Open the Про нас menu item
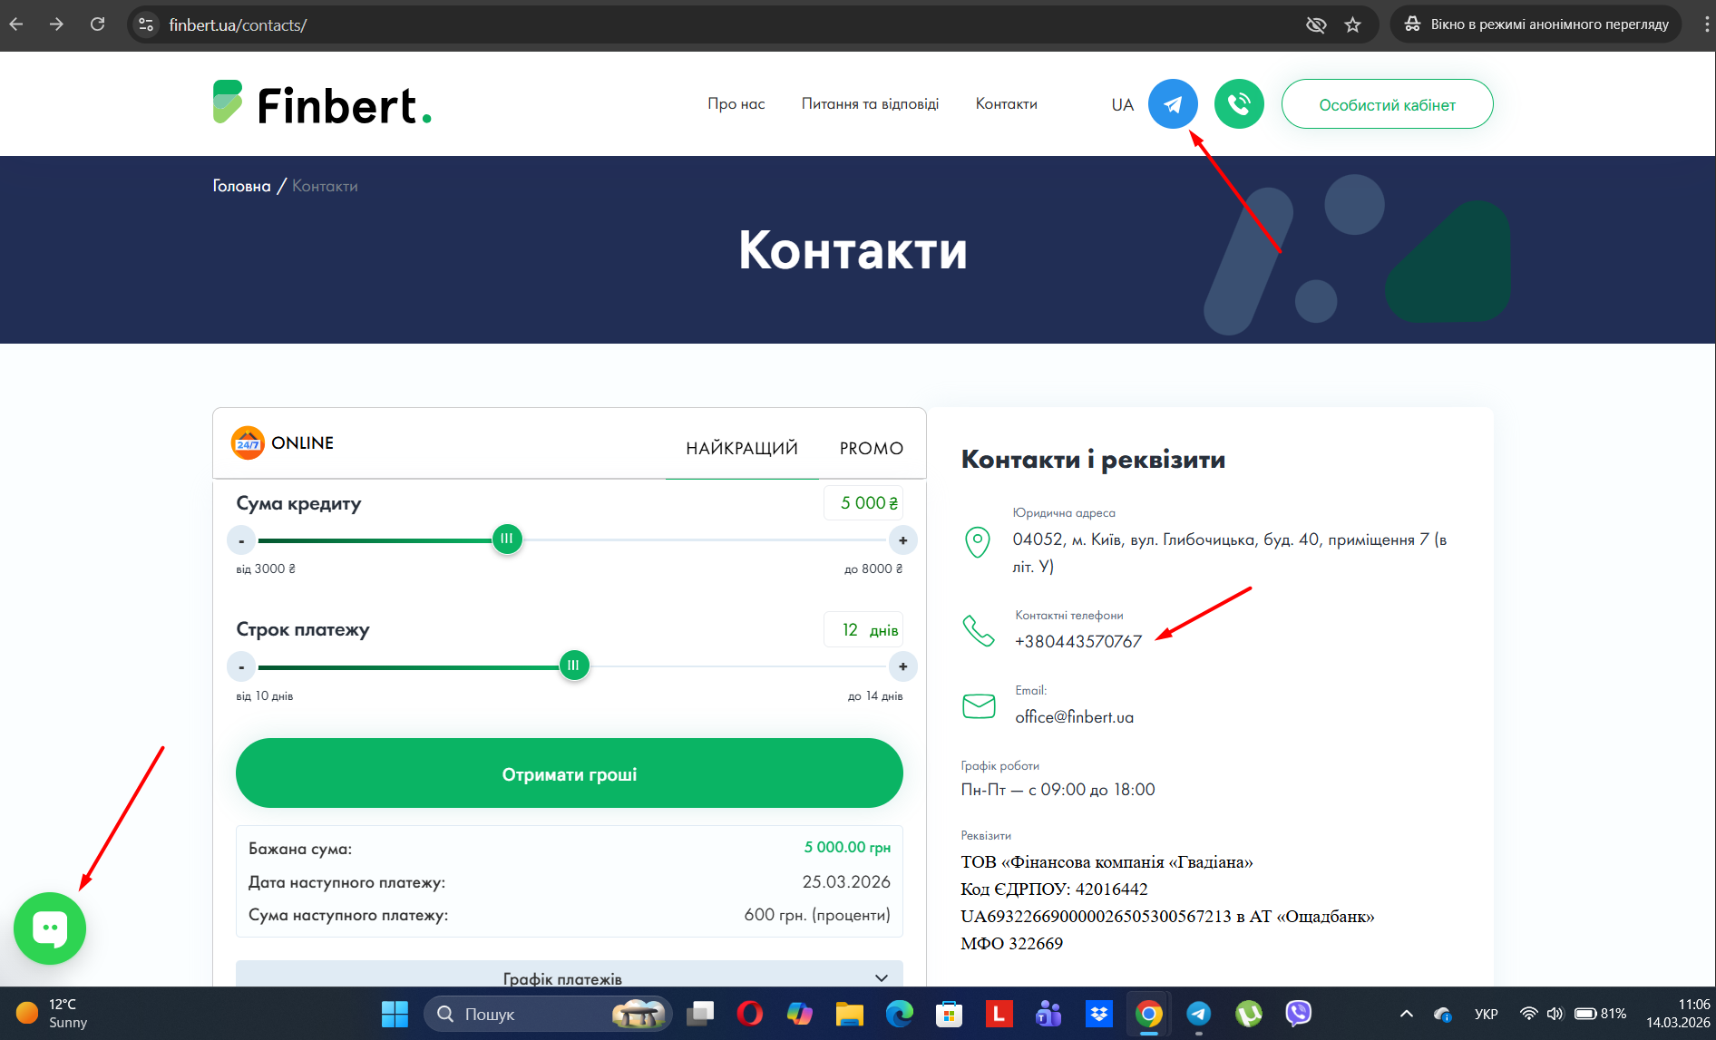This screenshot has height=1040, width=1716. (x=736, y=104)
